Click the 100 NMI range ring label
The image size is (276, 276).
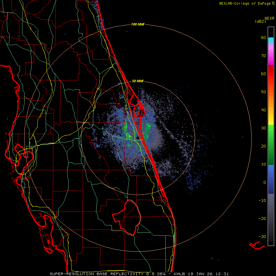pyautogui.click(x=138, y=24)
